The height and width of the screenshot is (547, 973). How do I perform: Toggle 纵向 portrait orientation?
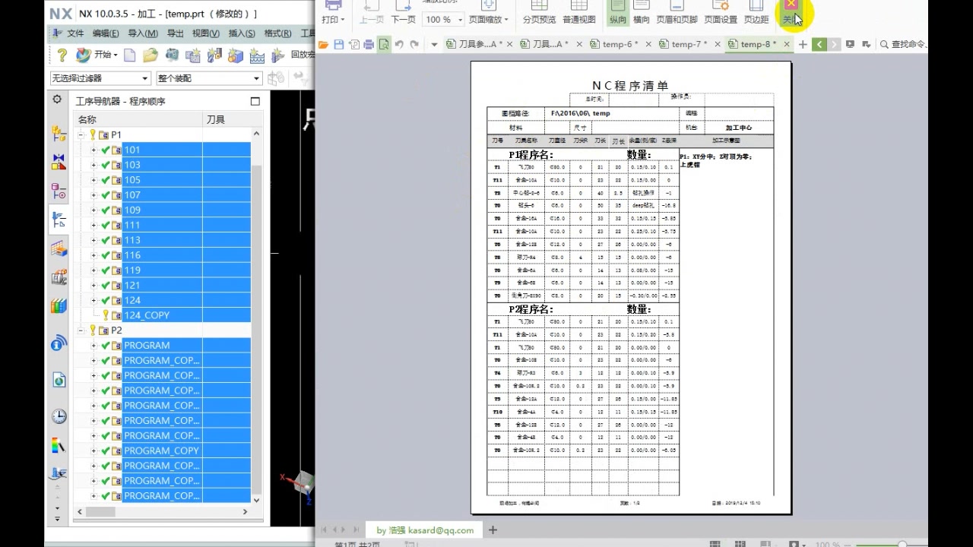[x=617, y=12]
